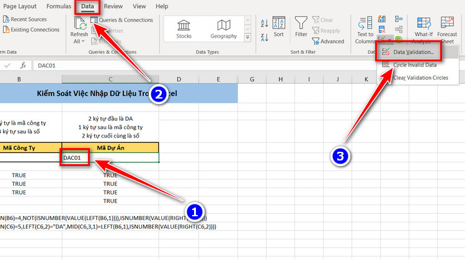Viewport: 465px width, 259px height.
Task: Select column K header
Action: 366,79
